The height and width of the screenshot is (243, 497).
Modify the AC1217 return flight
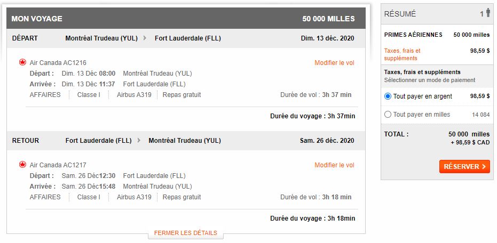coord(334,165)
